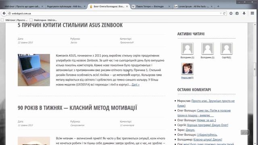This screenshot has width=258, height=145.
Task: Click the date '22 травня 2015'
Action: tap(25, 42)
